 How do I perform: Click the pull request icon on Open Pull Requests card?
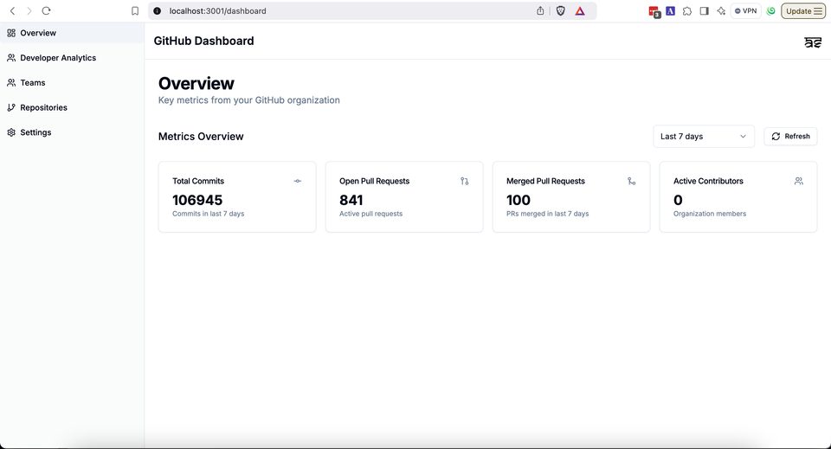coord(464,181)
